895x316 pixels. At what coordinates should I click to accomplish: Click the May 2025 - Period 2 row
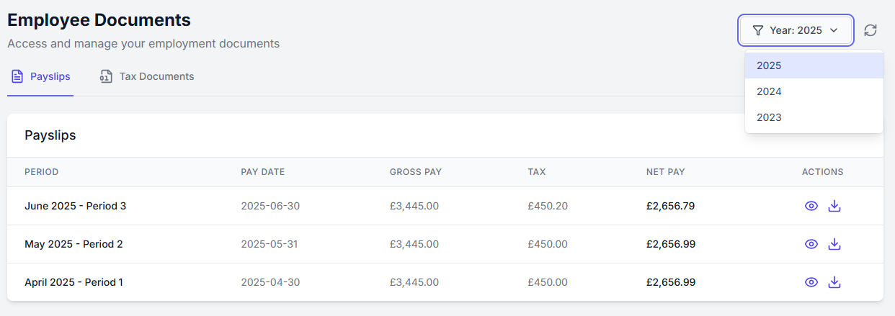click(x=74, y=244)
